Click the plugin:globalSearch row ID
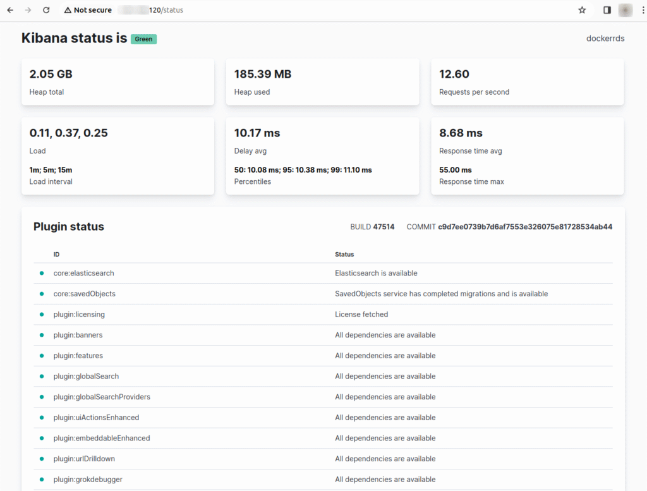The image size is (647, 491). point(86,376)
